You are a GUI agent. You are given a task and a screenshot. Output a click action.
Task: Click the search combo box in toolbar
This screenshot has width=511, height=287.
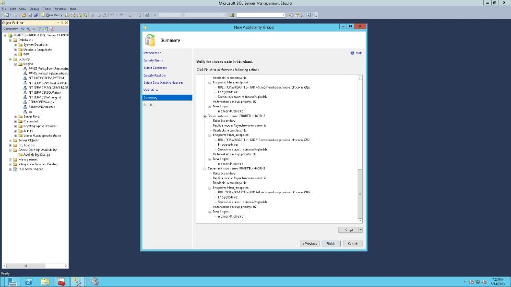click(260, 15)
